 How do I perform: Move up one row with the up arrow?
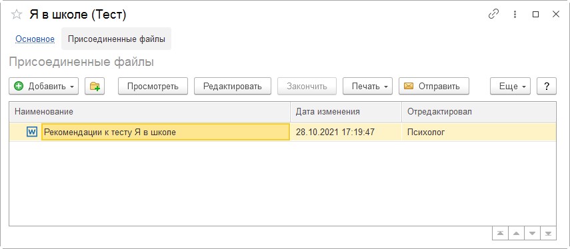(x=516, y=233)
